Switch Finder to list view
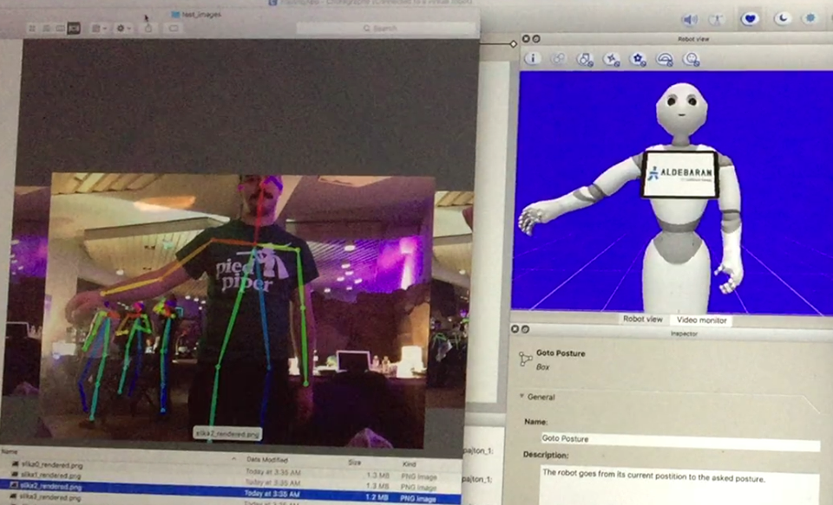This screenshot has height=505, width=833. coord(46,28)
